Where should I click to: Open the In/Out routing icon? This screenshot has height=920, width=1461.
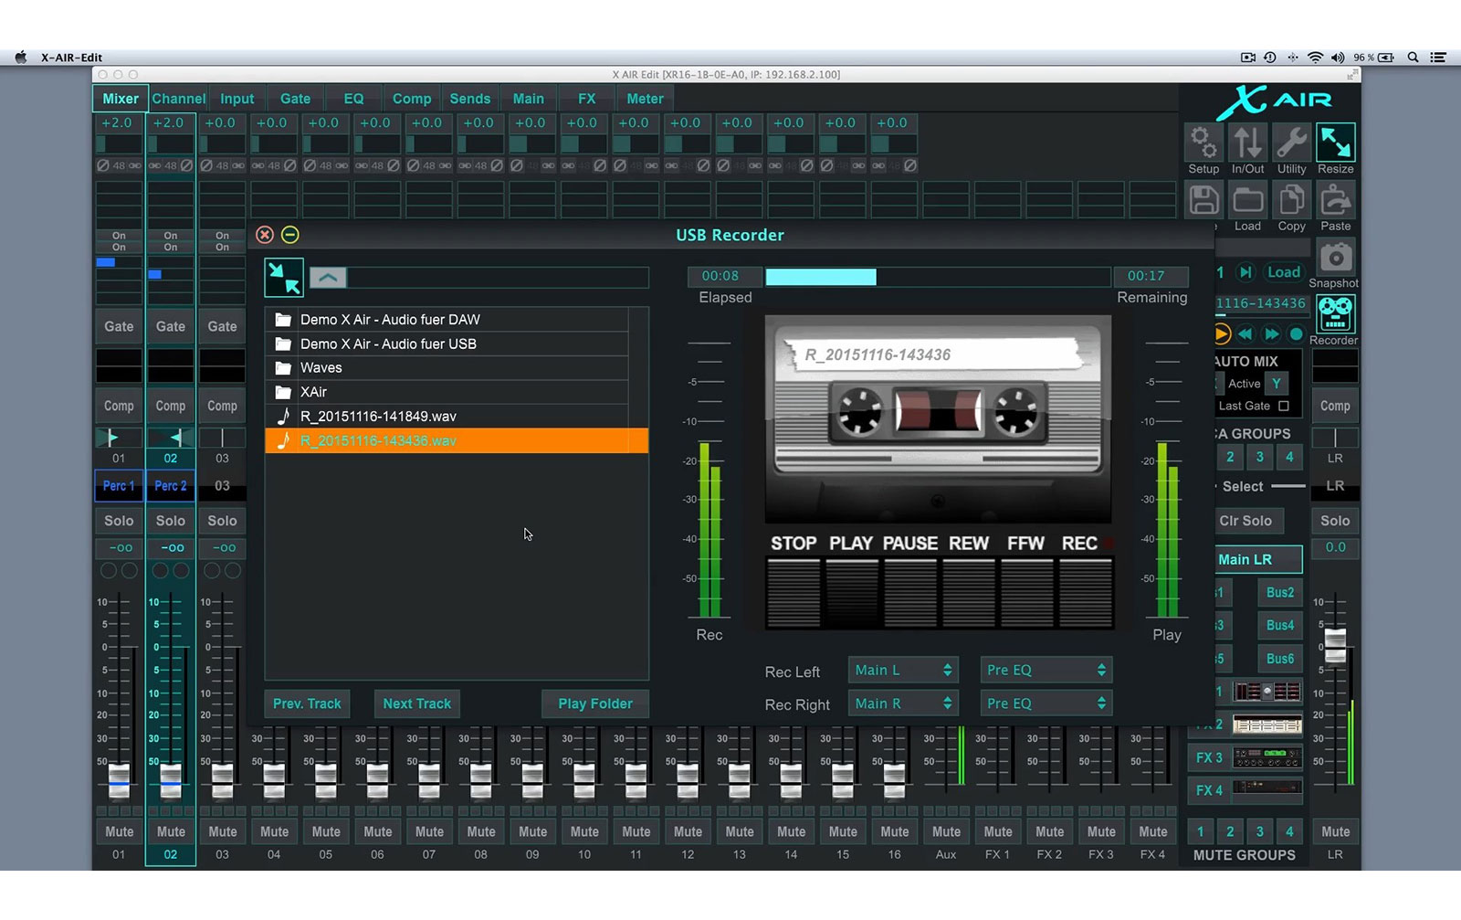point(1247,143)
